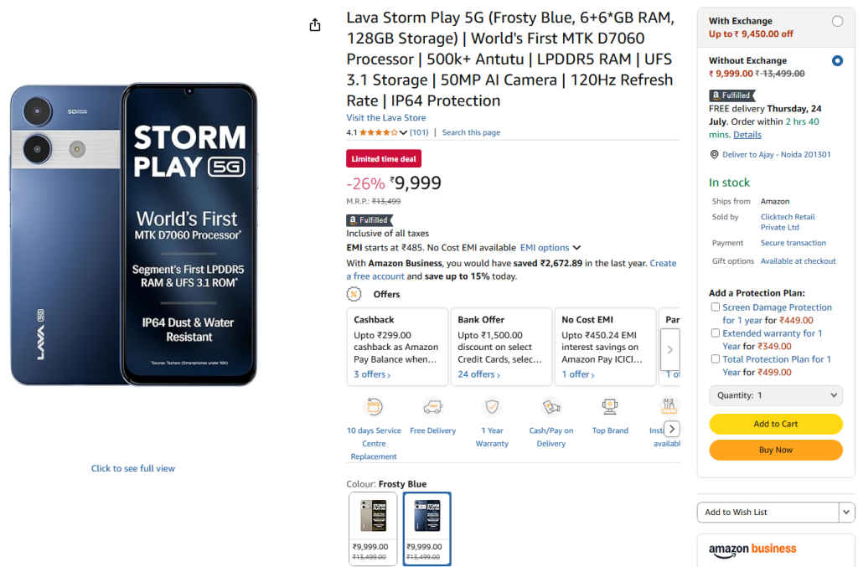Open the Quantity dropdown
The width and height of the screenshot is (858, 567).
[x=776, y=395]
